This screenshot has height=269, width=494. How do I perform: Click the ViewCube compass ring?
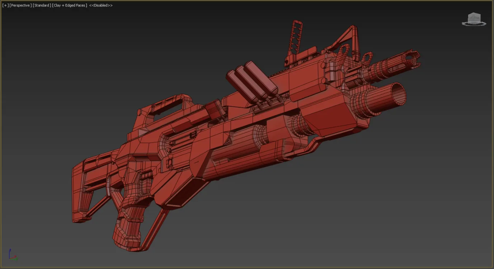click(474, 24)
